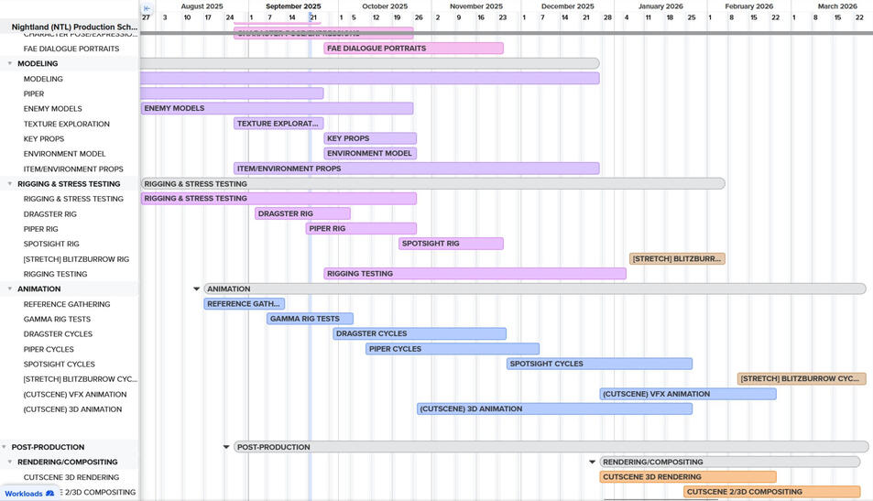The height and width of the screenshot is (501, 873).
Task: Open the Workloads panel button
Action: tap(29, 494)
